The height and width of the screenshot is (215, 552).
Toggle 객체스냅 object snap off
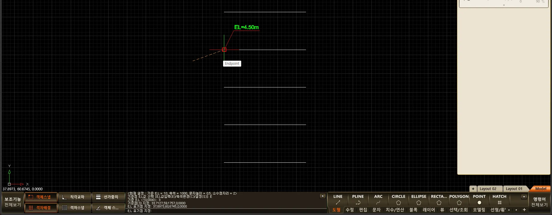tap(41, 197)
